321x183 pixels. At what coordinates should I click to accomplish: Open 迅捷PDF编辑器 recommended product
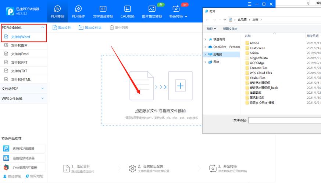coord(24,149)
